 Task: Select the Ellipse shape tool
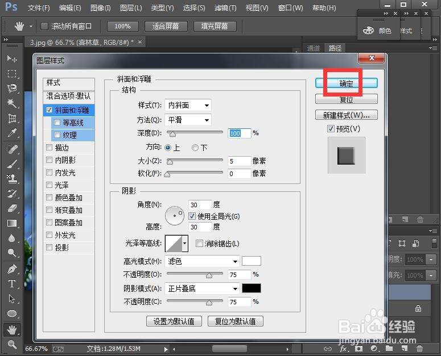pos(12,313)
